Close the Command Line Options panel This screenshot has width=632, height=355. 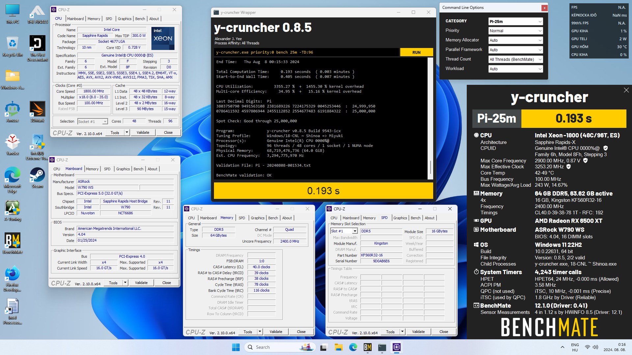tap(544, 8)
